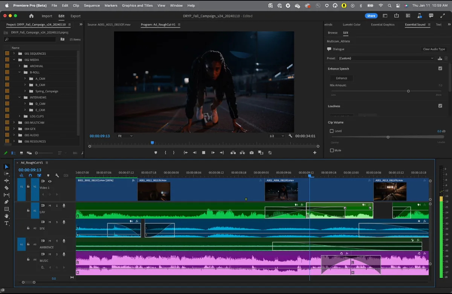The image size is (452, 294).
Task: Go to In point in Program monitor
Action: pyautogui.click(x=185, y=153)
